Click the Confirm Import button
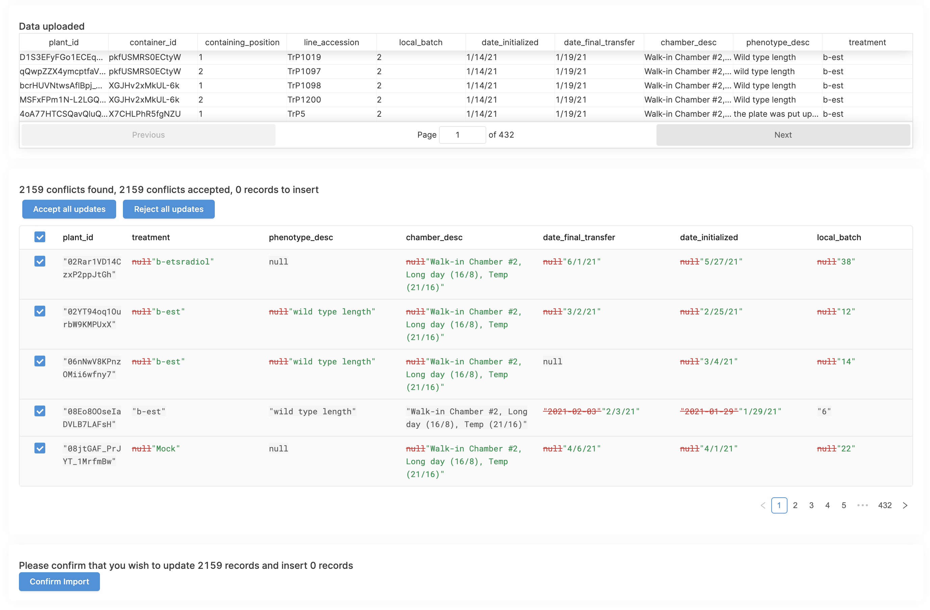 [x=59, y=582]
